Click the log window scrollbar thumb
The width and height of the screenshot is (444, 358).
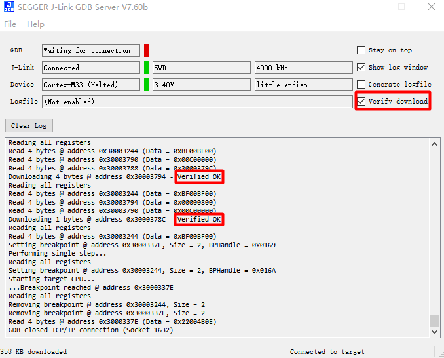[x=434, y=321]
